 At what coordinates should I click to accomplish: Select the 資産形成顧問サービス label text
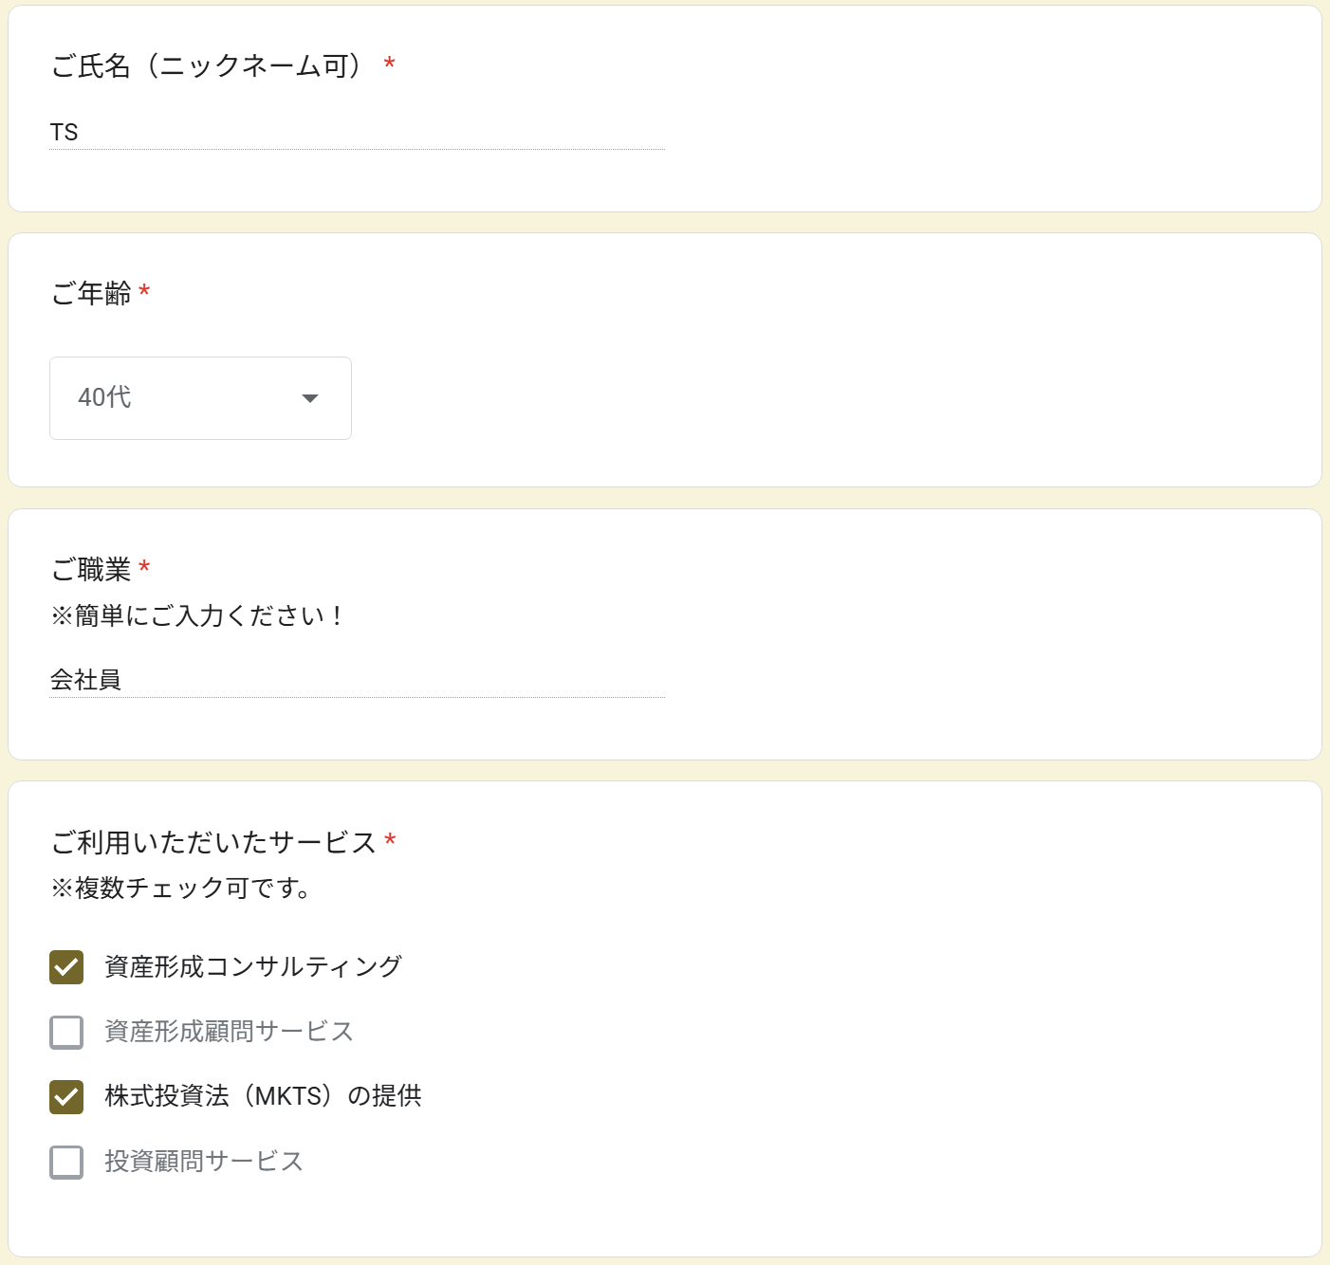(229, 1032)
